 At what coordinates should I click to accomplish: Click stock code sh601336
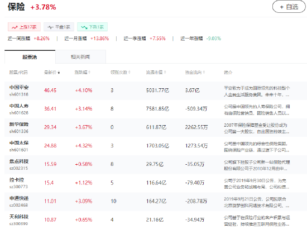(19, 131)
